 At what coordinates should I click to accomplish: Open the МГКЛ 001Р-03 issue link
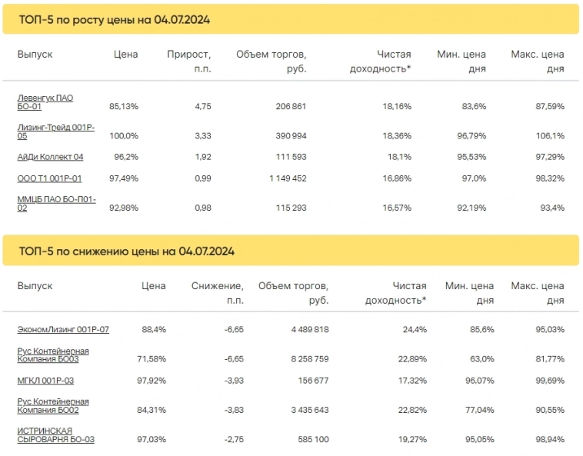coord(45,380)
